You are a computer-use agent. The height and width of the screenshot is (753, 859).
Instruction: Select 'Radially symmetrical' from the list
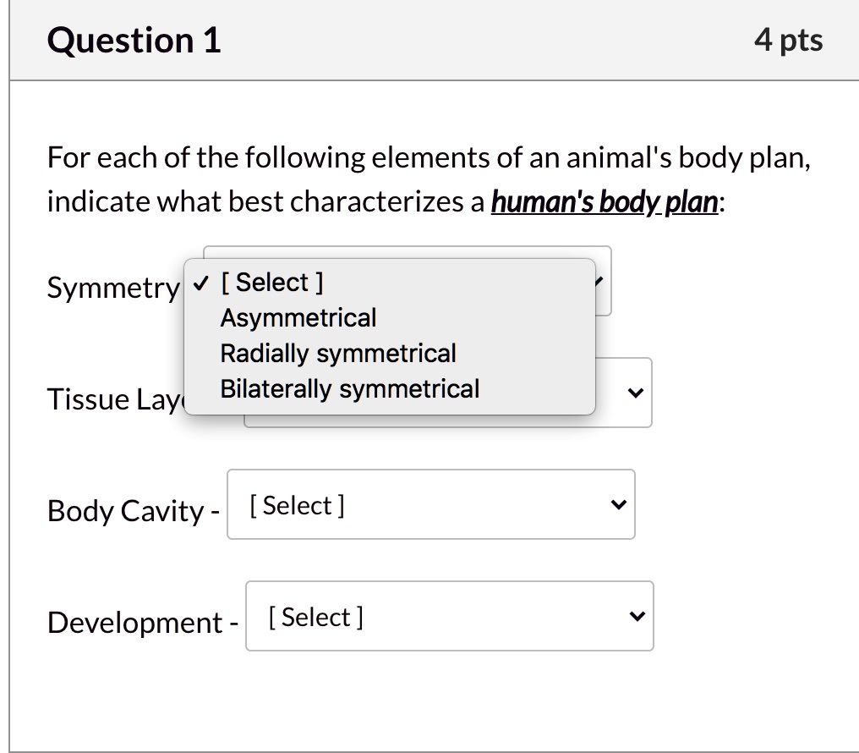click(x=337, y=353)
